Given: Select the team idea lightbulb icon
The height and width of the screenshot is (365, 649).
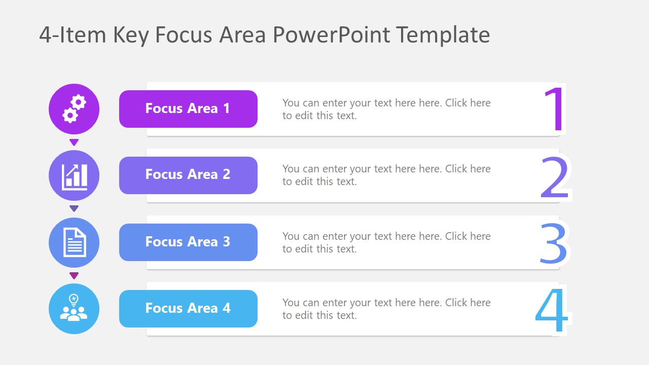Looking at the screenshot, I should [74, 309].
